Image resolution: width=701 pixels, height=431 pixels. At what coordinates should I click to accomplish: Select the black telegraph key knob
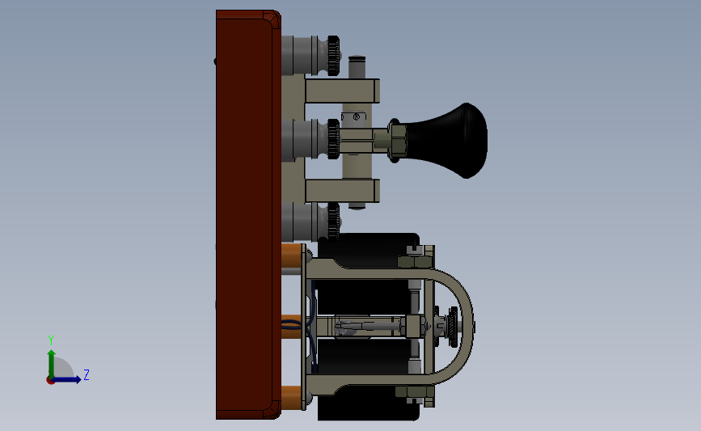[446, 141]
